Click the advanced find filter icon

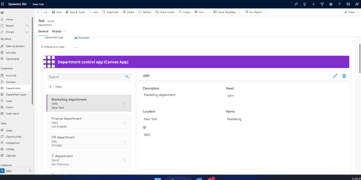coord(322,4)
